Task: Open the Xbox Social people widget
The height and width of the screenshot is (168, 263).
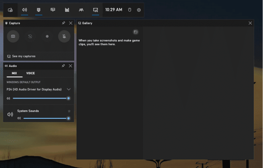Action: click(81, 10)
